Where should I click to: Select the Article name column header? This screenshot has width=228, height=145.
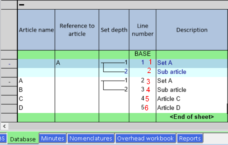click(x=36, y=30)
